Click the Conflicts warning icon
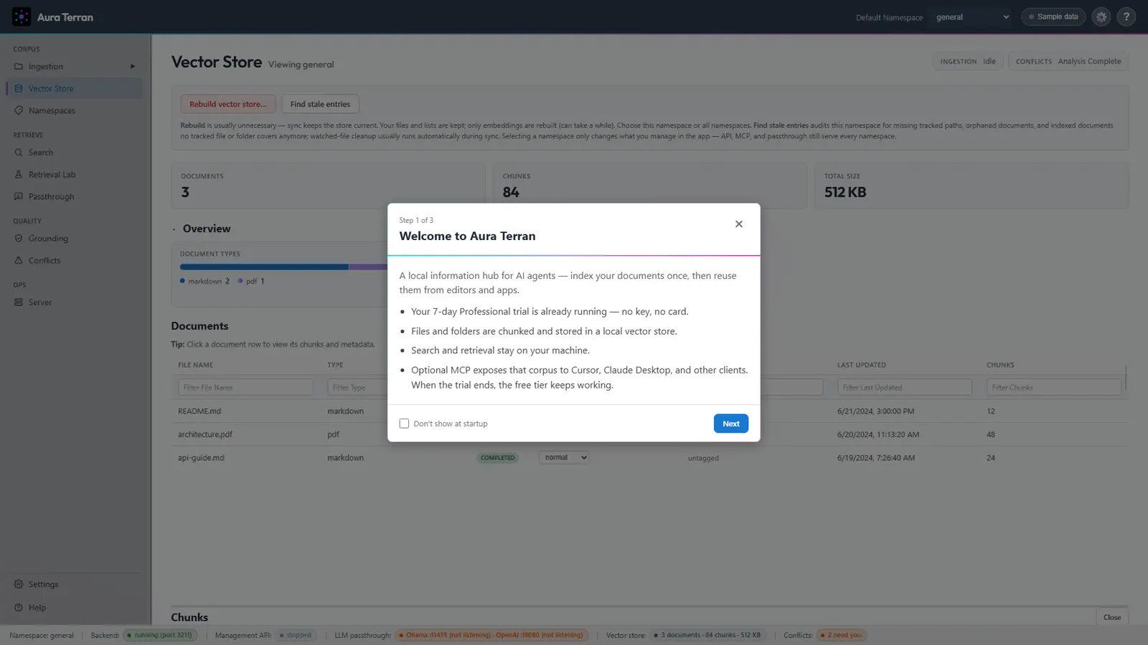The image size is (1148, 645). [19, 260]
